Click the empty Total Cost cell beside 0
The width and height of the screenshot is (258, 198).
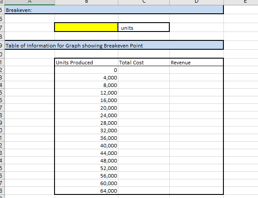coord(144,70)
